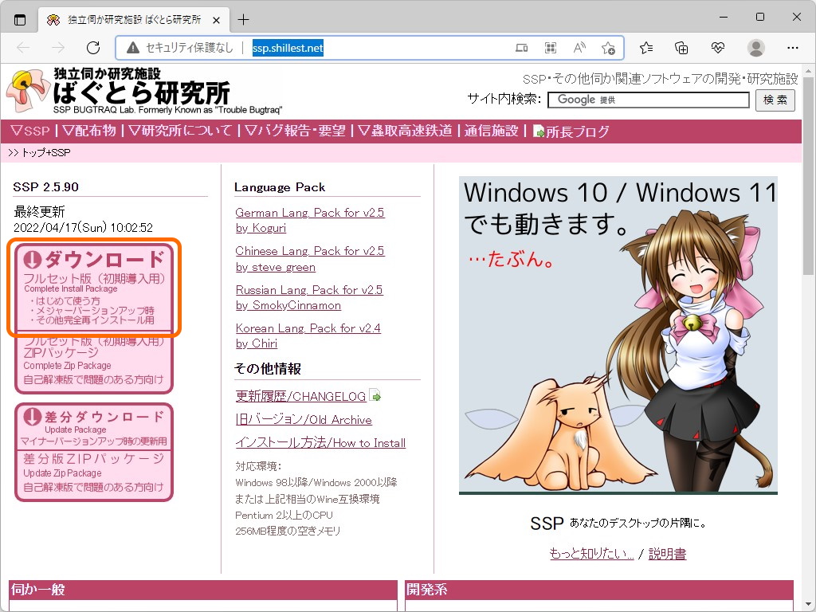Open the ▽配布物 menu
The width and height of the screenshot is (816, 612).
tap(89, 131)
